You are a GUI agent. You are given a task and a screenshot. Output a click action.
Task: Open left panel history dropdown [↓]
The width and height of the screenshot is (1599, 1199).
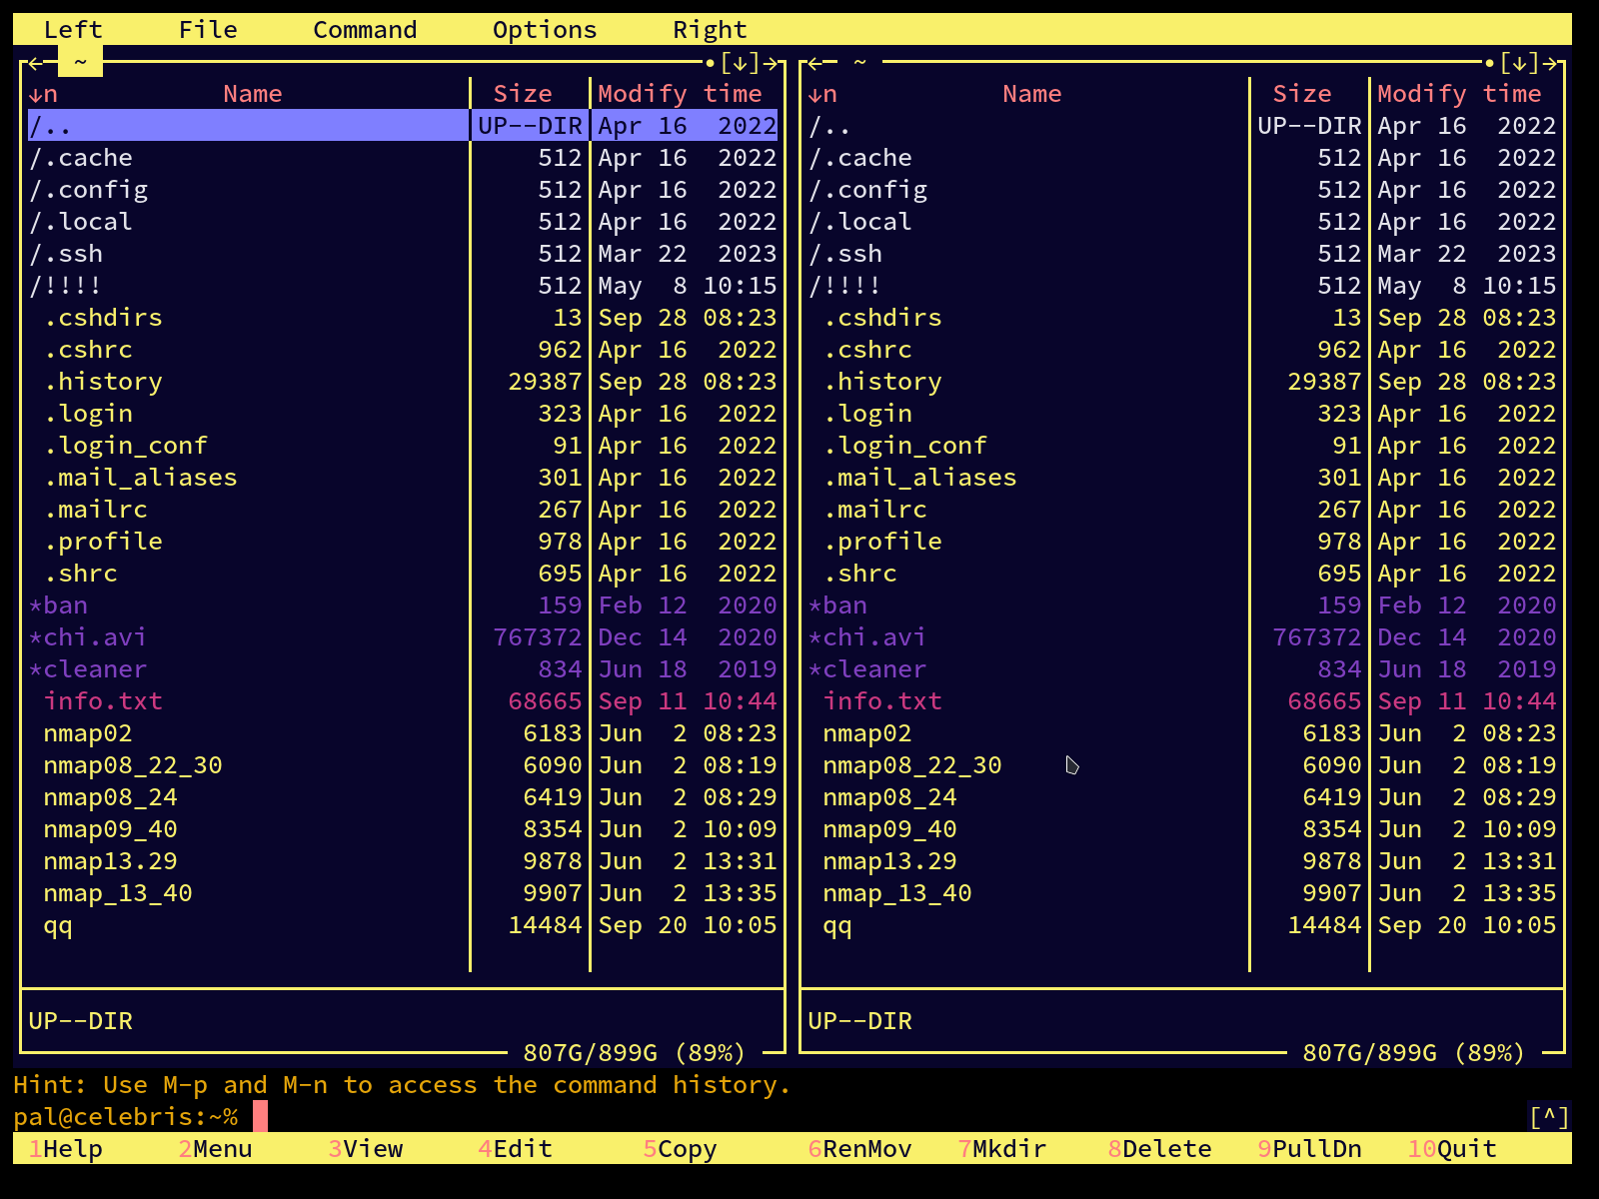[740, 63]
